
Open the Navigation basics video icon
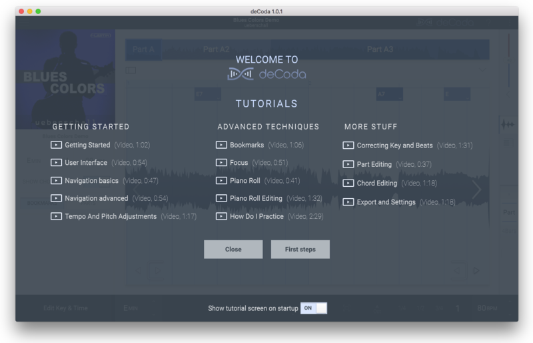pos(56,181)
